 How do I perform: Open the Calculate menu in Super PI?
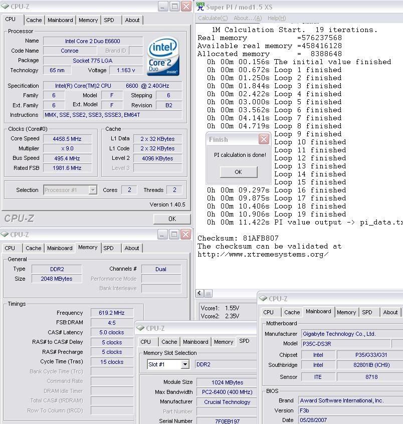[x=213, y=18]
